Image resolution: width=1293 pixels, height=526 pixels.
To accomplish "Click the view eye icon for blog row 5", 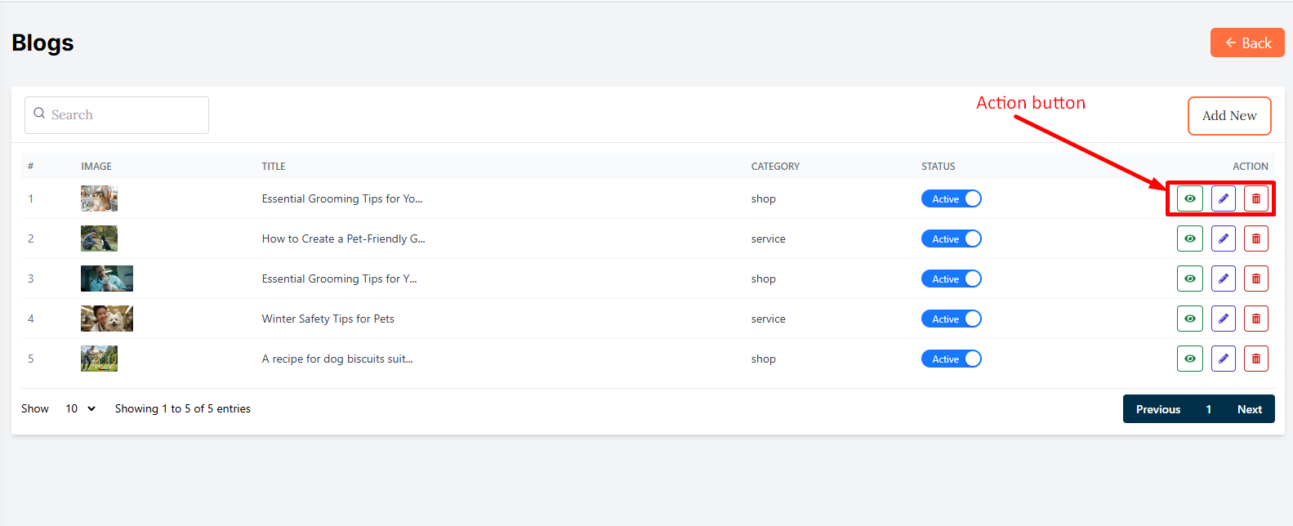I will [x=1189, y=359].
